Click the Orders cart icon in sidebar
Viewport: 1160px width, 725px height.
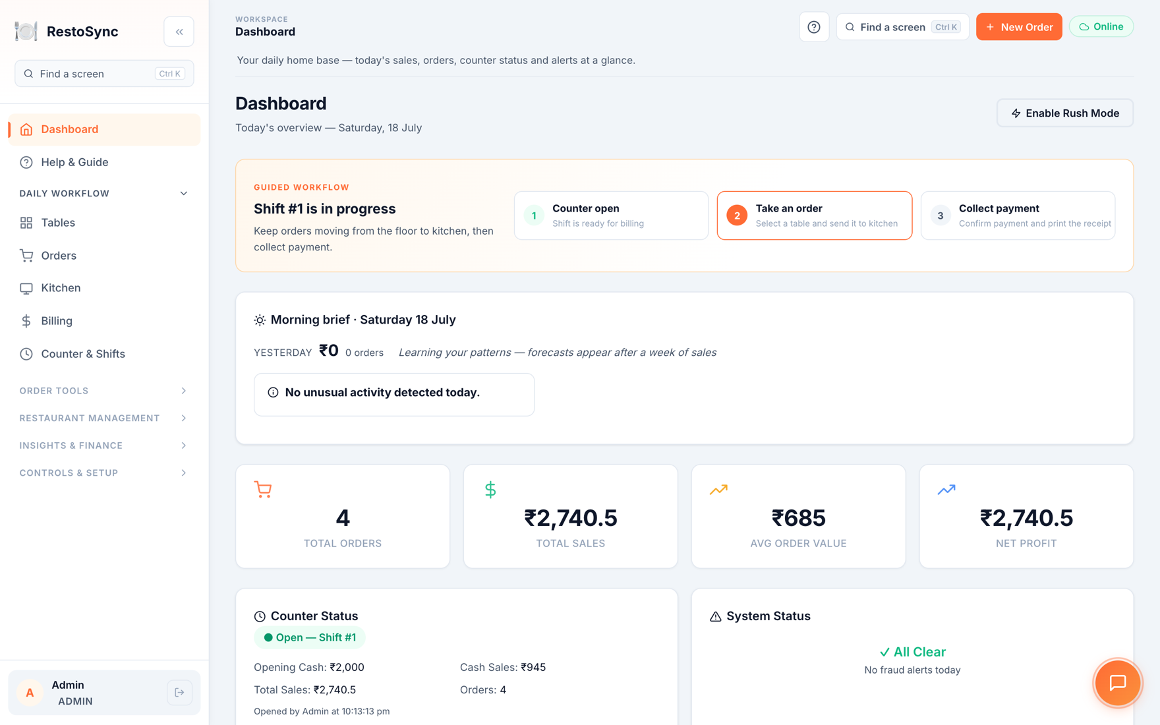tap(26, 256)
